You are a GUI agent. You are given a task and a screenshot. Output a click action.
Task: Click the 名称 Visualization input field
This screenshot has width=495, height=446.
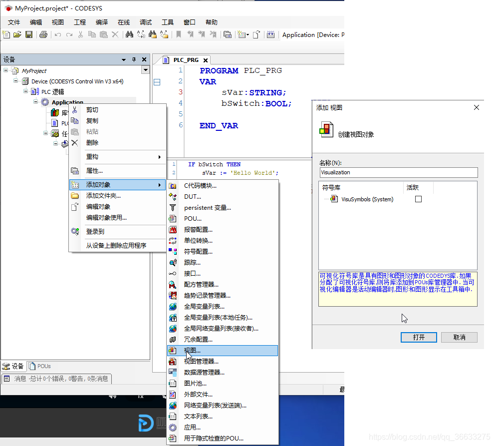click(x=398, y=172)
